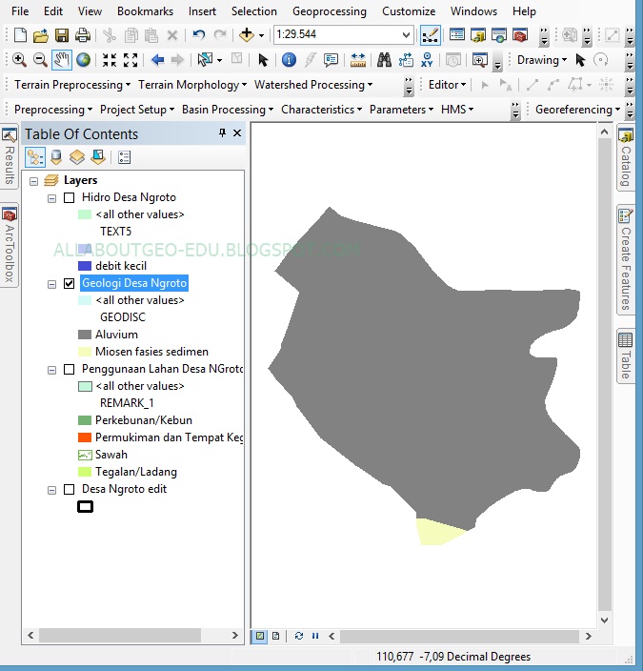Click the Fixed Zoom Out arrows icon
Screen dimensions: 643x671
point(131,60)
